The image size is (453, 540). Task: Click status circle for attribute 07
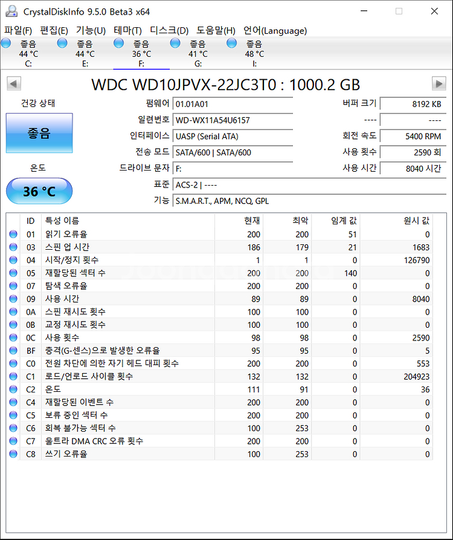[x=13, y=286]
